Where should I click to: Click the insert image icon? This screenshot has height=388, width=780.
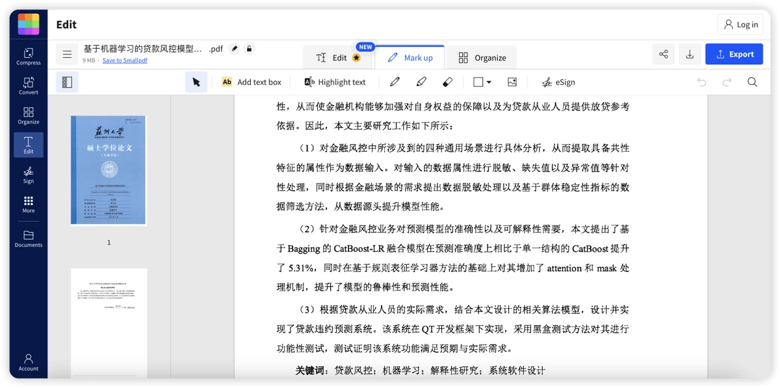pos(512,82)
